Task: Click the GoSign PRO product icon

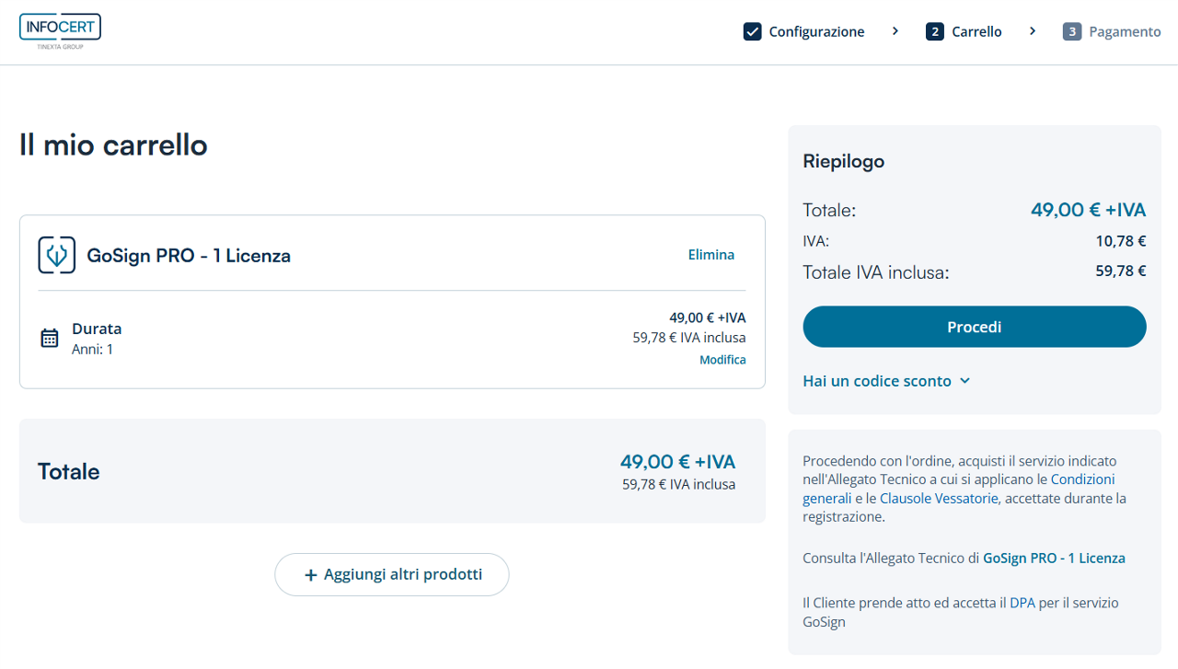Action: coord(57,255)
